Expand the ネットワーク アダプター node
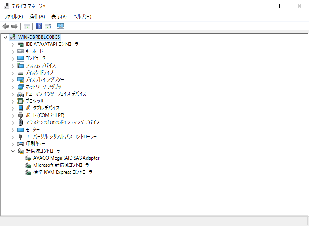Image resolution: width=309 pixels, height=226 pixels. (x=13, y=87)
